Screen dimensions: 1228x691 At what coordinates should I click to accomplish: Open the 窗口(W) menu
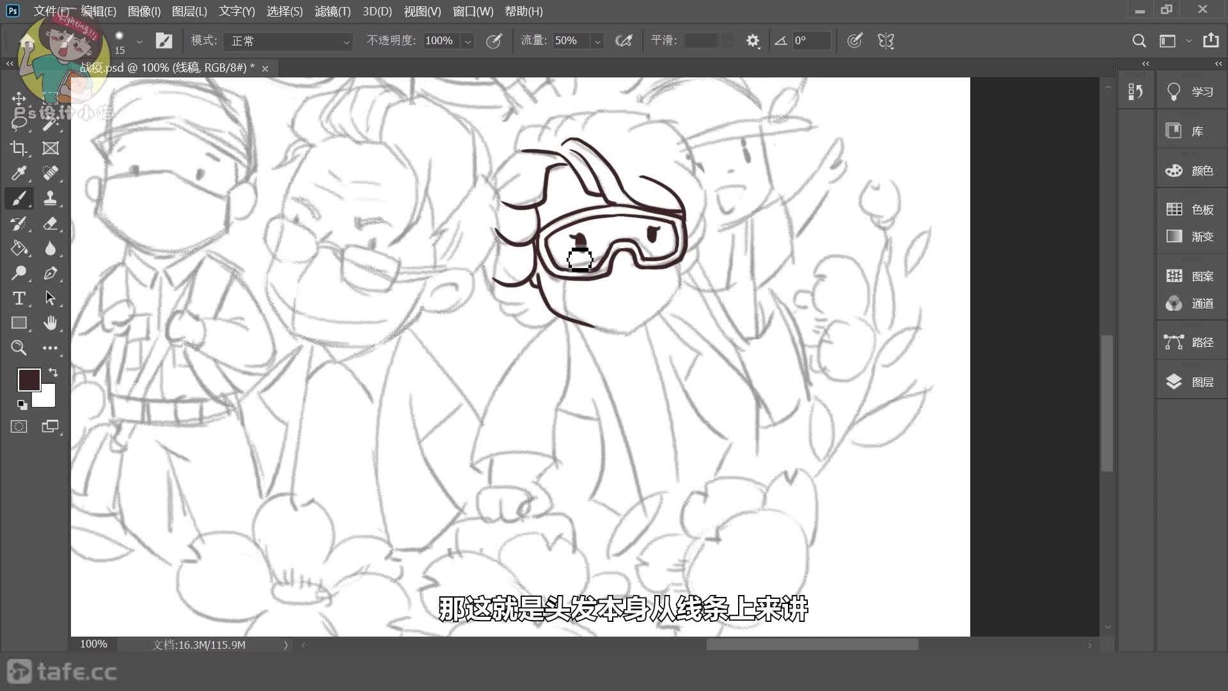click(473, 12)
